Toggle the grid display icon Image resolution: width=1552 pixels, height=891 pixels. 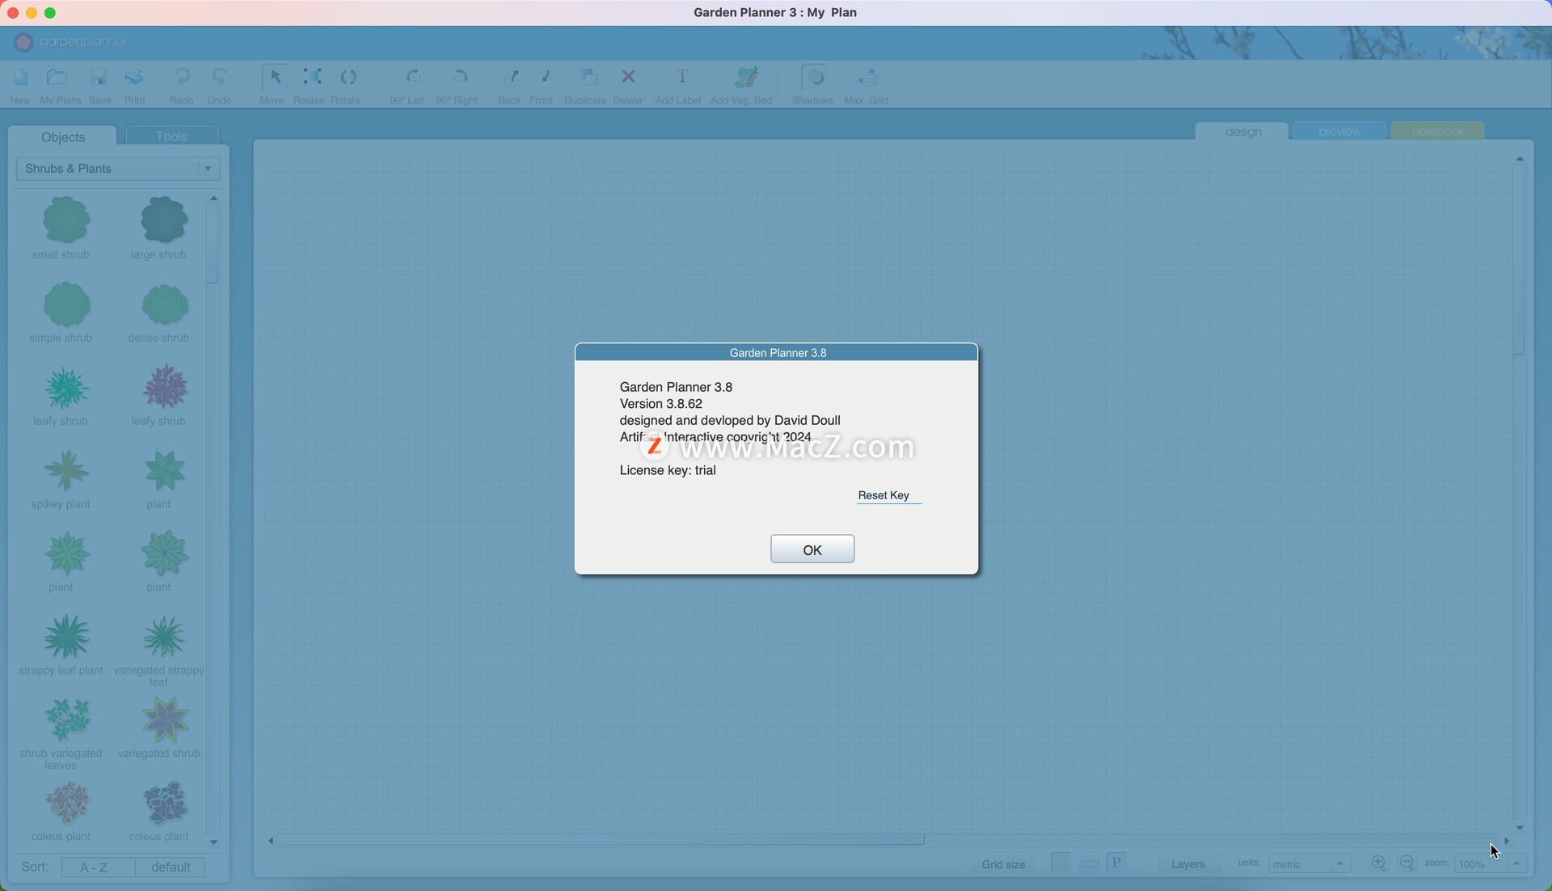coord(1061,864)
